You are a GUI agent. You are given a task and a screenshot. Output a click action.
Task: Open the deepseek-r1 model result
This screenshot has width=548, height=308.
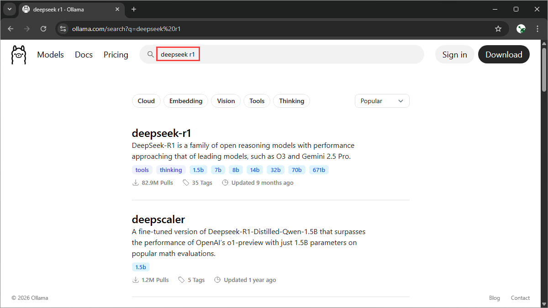(x=161, y=133)
